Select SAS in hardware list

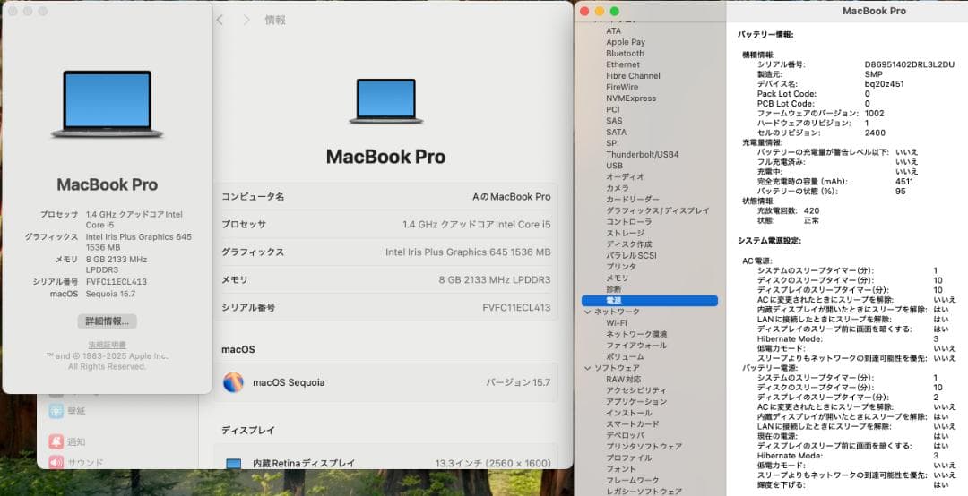[x=614, y=120]
